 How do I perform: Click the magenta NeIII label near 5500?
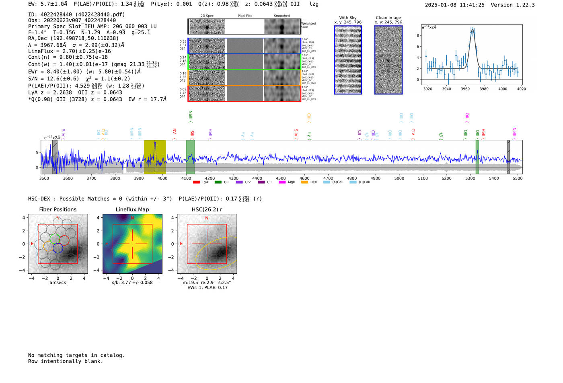514,133
